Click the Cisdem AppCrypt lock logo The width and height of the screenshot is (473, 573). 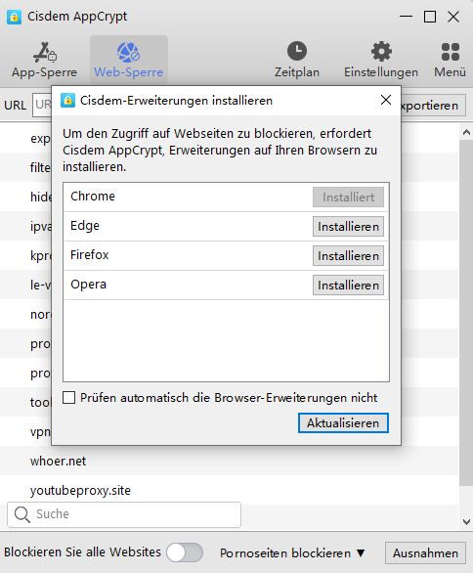tap(14, 17)
